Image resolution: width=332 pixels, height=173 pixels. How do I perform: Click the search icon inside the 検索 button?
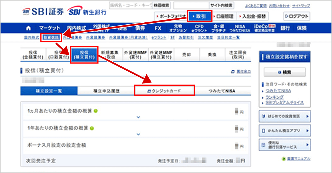pyautogui.click(x=280, y=72)
